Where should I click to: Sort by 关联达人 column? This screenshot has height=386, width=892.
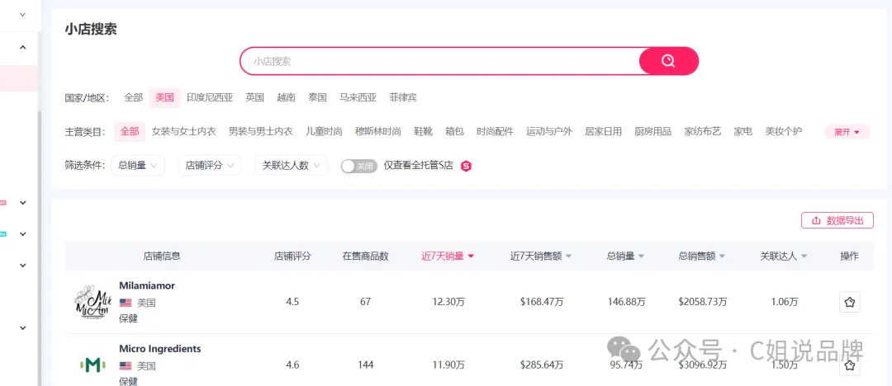click(x=784, y=257)
